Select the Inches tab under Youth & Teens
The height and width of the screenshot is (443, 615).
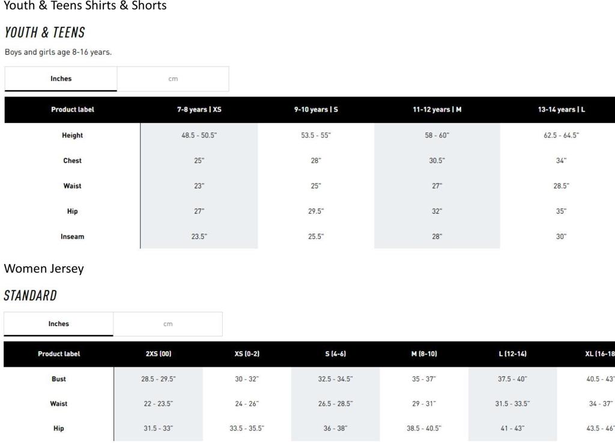pyautogui.click(x=61, y=79)
